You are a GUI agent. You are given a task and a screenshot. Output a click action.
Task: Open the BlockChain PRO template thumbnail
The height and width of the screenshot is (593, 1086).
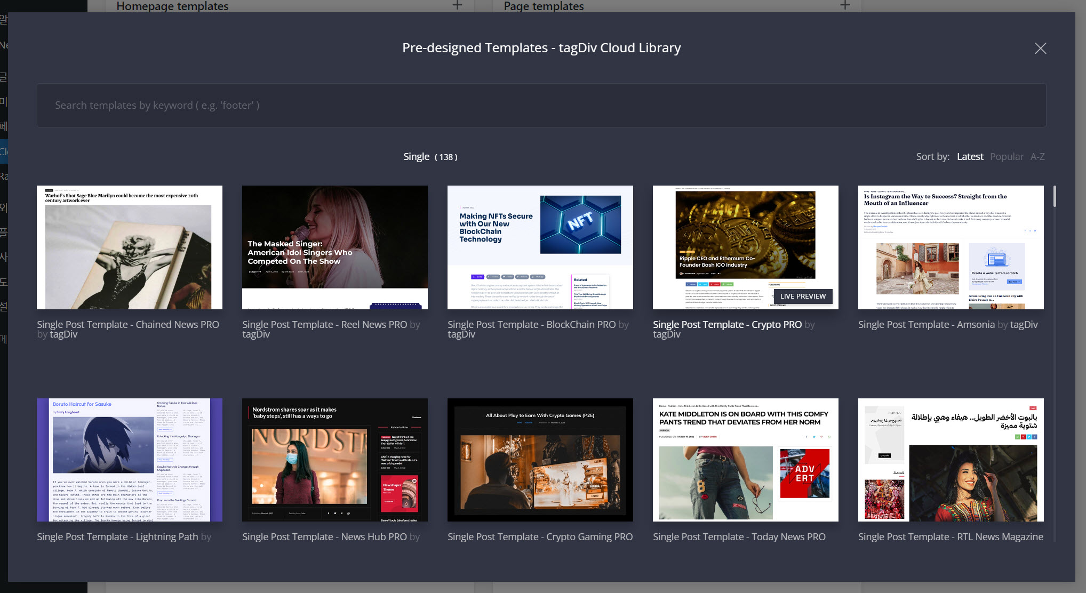pos(540,247)
